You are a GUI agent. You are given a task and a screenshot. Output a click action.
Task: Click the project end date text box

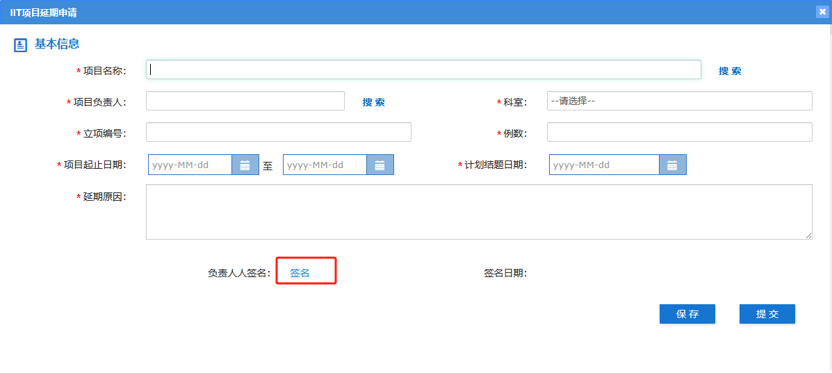coord(325,165)
